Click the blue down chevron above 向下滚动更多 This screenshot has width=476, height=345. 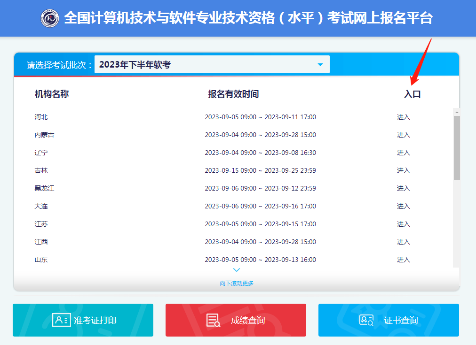click(237, 270)
